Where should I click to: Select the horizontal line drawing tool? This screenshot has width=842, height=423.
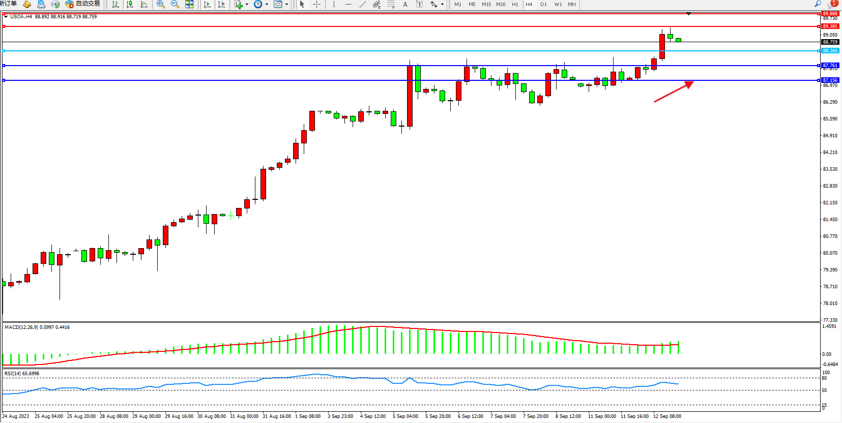(349, 5)
